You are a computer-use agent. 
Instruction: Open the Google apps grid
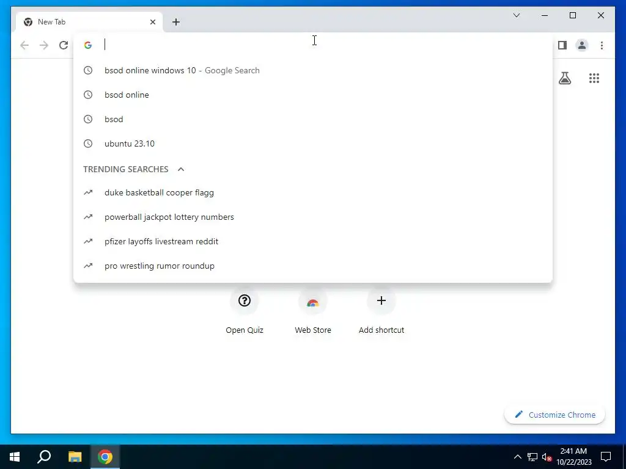click(594, 78)
